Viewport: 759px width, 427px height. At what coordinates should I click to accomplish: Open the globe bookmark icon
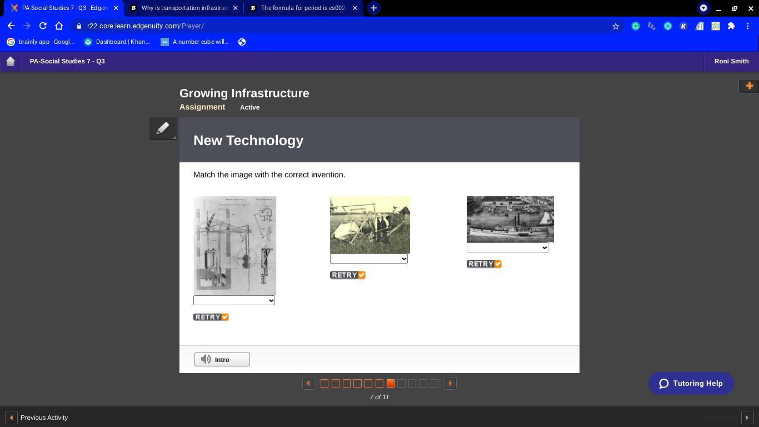coord(242,42)
